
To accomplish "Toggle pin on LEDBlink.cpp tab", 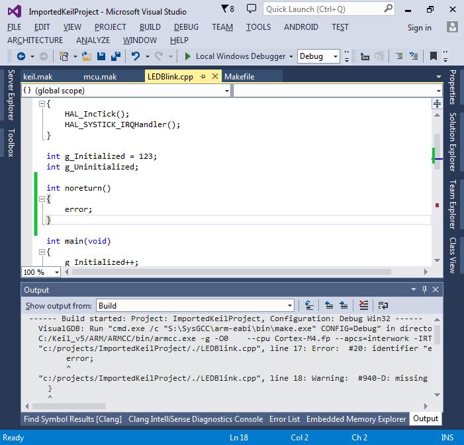I will (x=204, y=77).
